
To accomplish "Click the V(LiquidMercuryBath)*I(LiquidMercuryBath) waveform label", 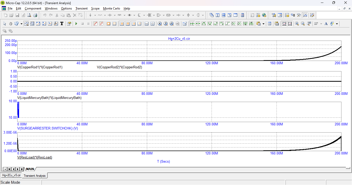I will coord(49,98).
